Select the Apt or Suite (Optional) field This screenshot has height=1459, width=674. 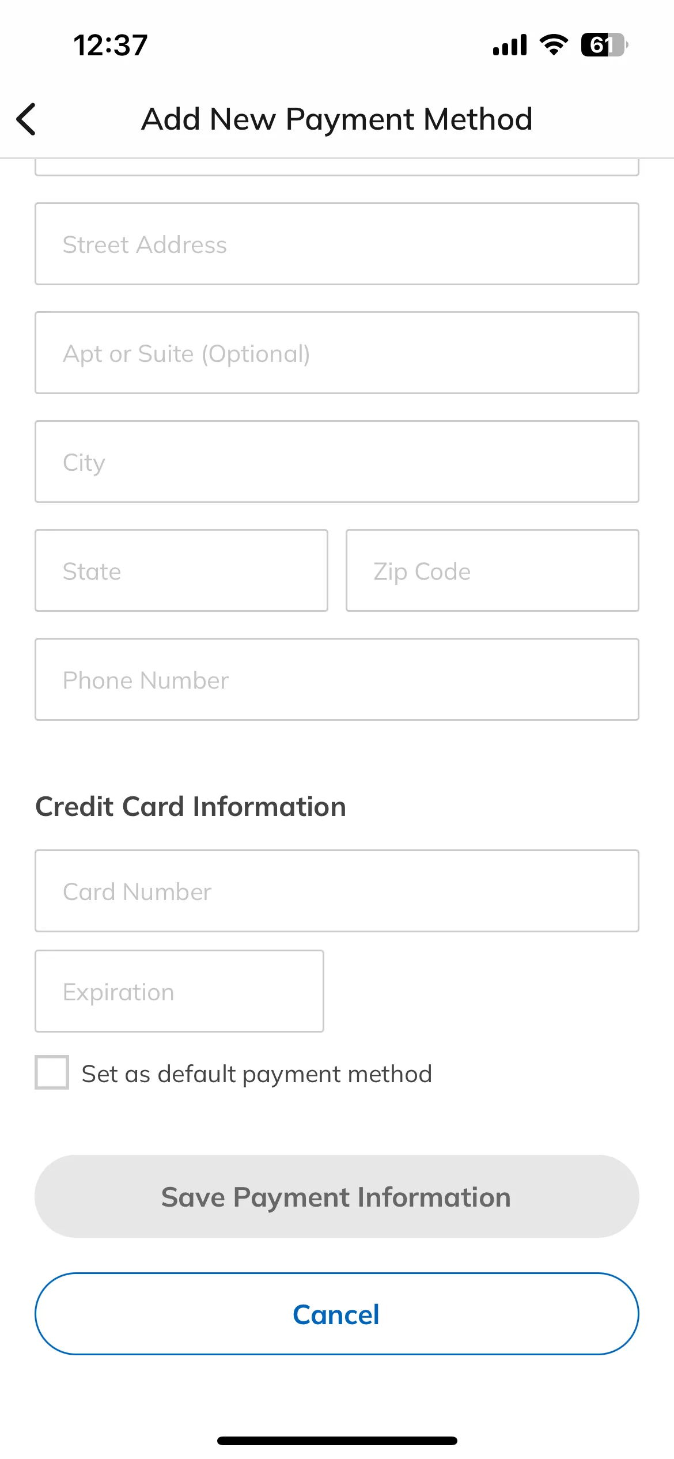click(x=337, y=353)
